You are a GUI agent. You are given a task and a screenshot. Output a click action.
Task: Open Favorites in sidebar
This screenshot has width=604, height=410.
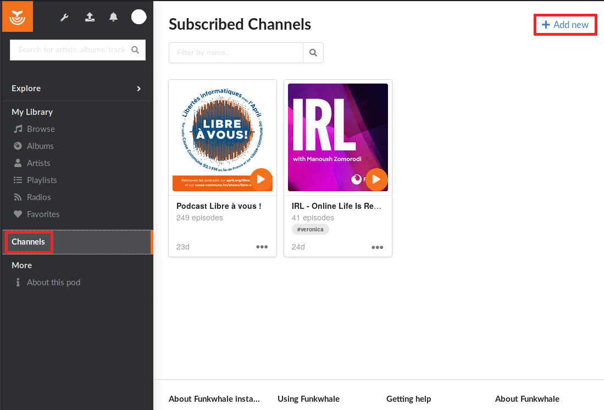coord(43,214)
